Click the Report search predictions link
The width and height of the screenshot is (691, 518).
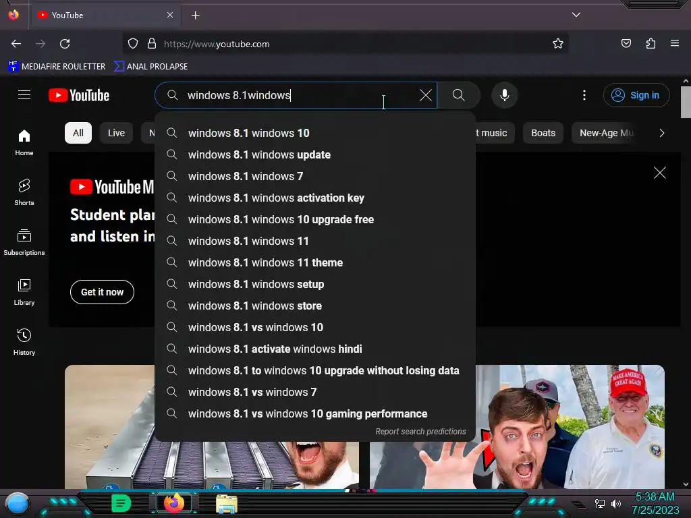[420, 432]
